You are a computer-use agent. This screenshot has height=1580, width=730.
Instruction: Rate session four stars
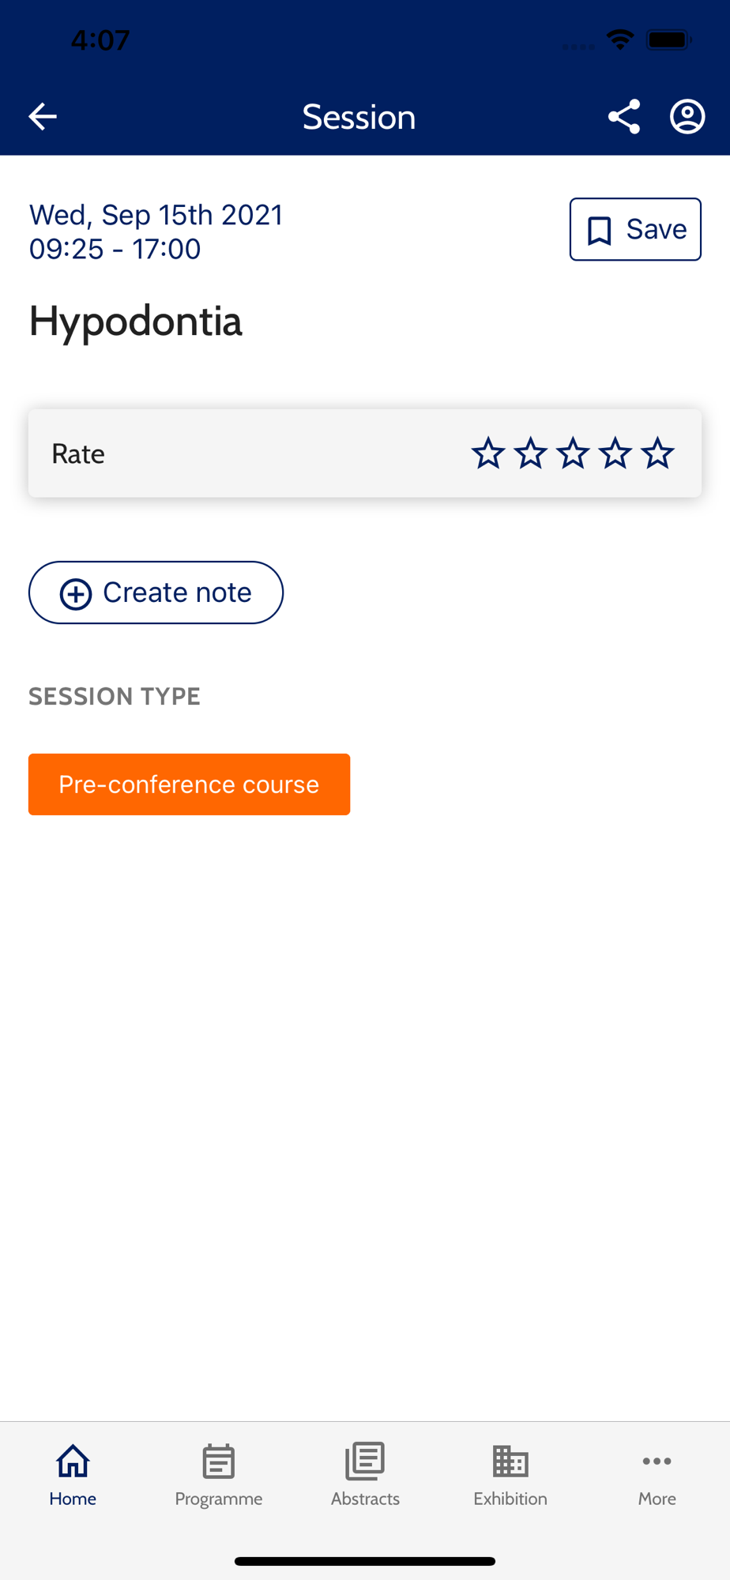click(x=615, y=453)
